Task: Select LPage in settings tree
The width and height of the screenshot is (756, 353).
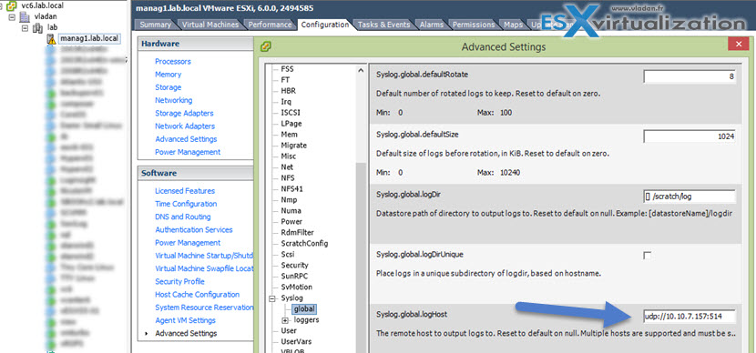Action: (x=291, y=124)
